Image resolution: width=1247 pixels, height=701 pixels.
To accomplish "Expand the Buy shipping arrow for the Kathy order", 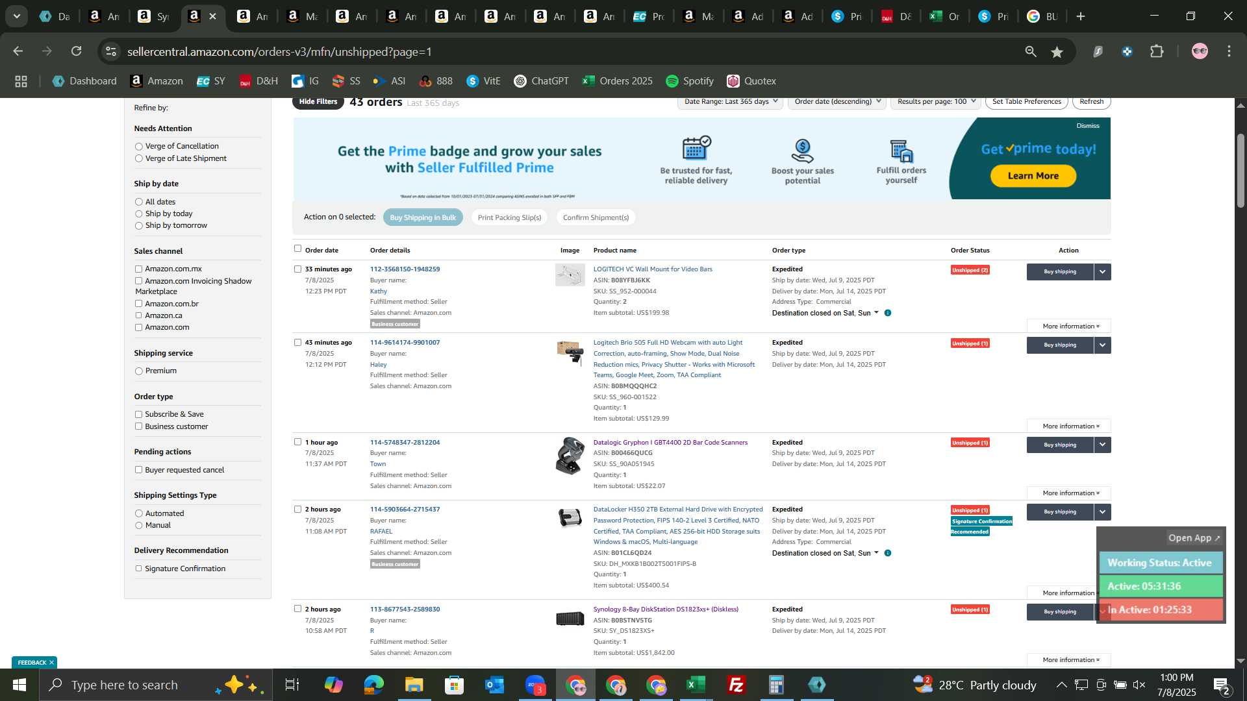I will [1103, 272].
